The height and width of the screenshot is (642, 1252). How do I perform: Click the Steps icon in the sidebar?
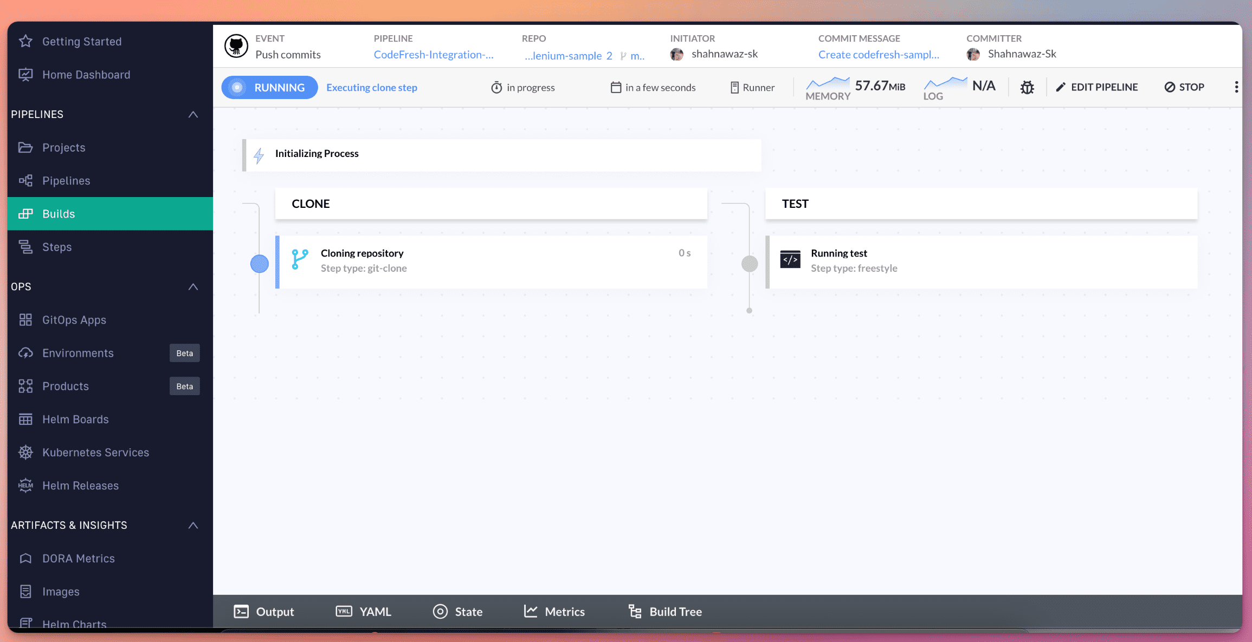click(x=25, y=247)
